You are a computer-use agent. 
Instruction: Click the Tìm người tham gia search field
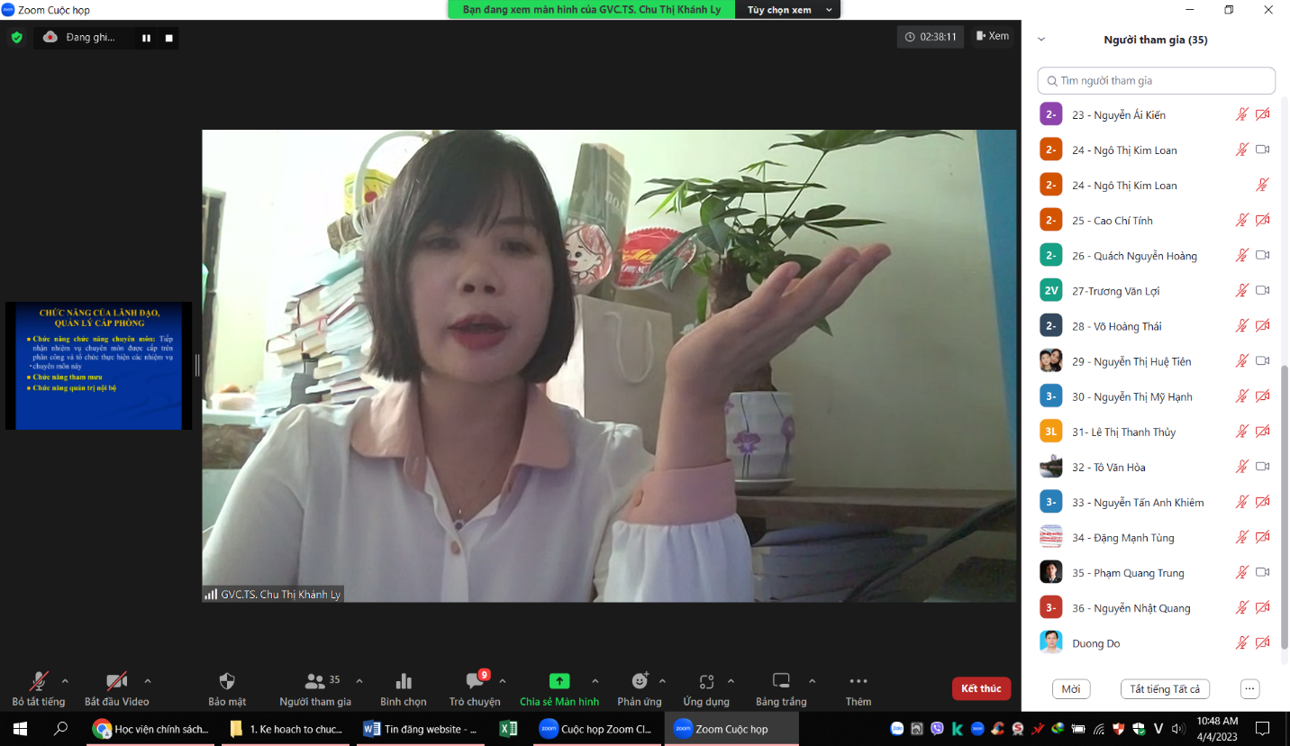(1157, 81)
